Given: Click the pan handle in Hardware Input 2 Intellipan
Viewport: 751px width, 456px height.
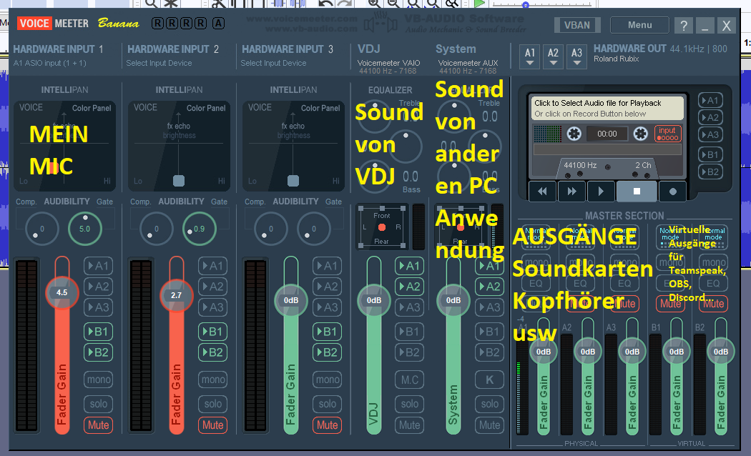Looking at the screenshot, I should 179,180.
